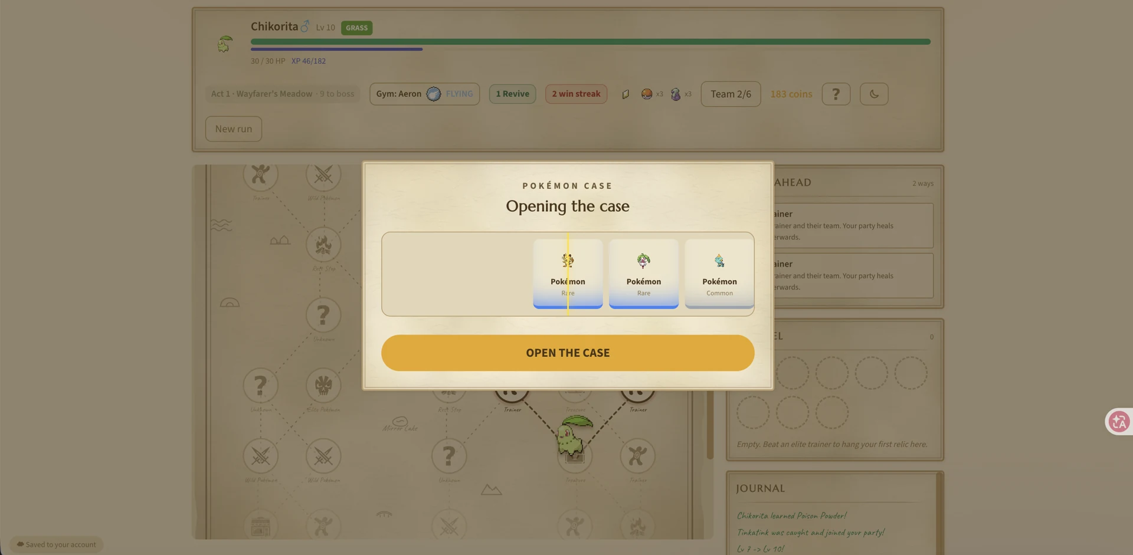Screen dimensions: 1133x555
Task: Click the map panel's vertical scrollbar
Action: [710, 425]
